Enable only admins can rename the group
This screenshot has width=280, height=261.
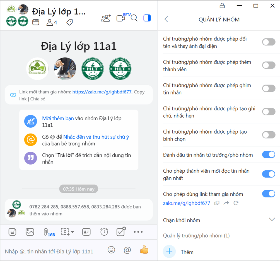click(x=268, y=42)
